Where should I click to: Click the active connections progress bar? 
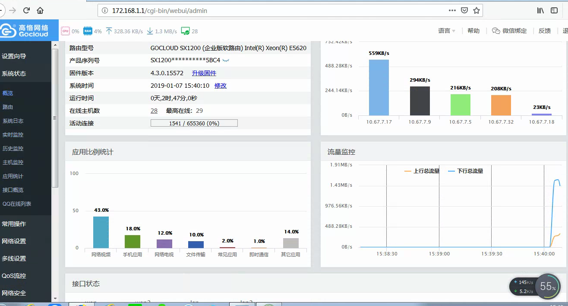pos(194,123)
